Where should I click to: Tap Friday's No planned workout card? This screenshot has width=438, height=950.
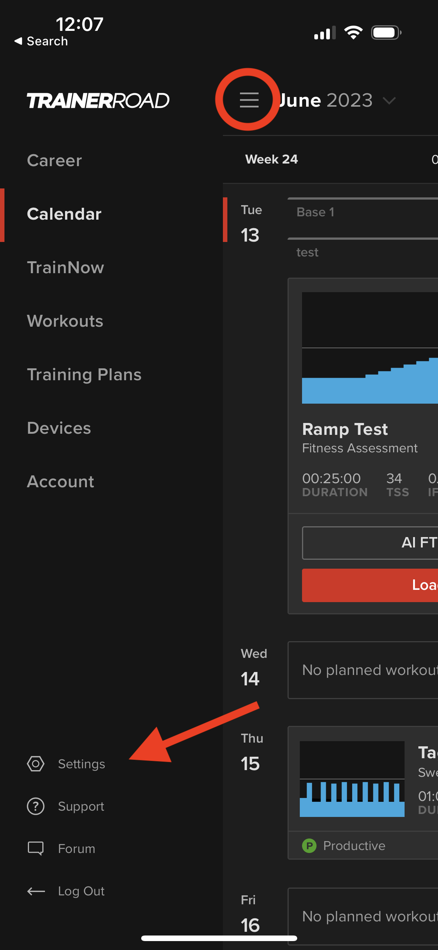pos(363,916)
